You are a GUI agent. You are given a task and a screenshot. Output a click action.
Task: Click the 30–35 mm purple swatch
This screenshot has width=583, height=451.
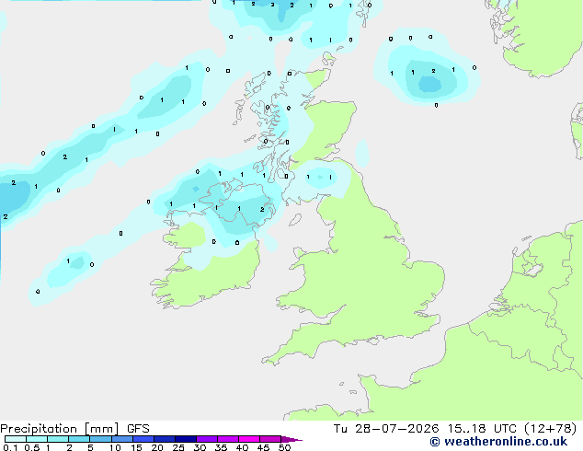point(207,439)
